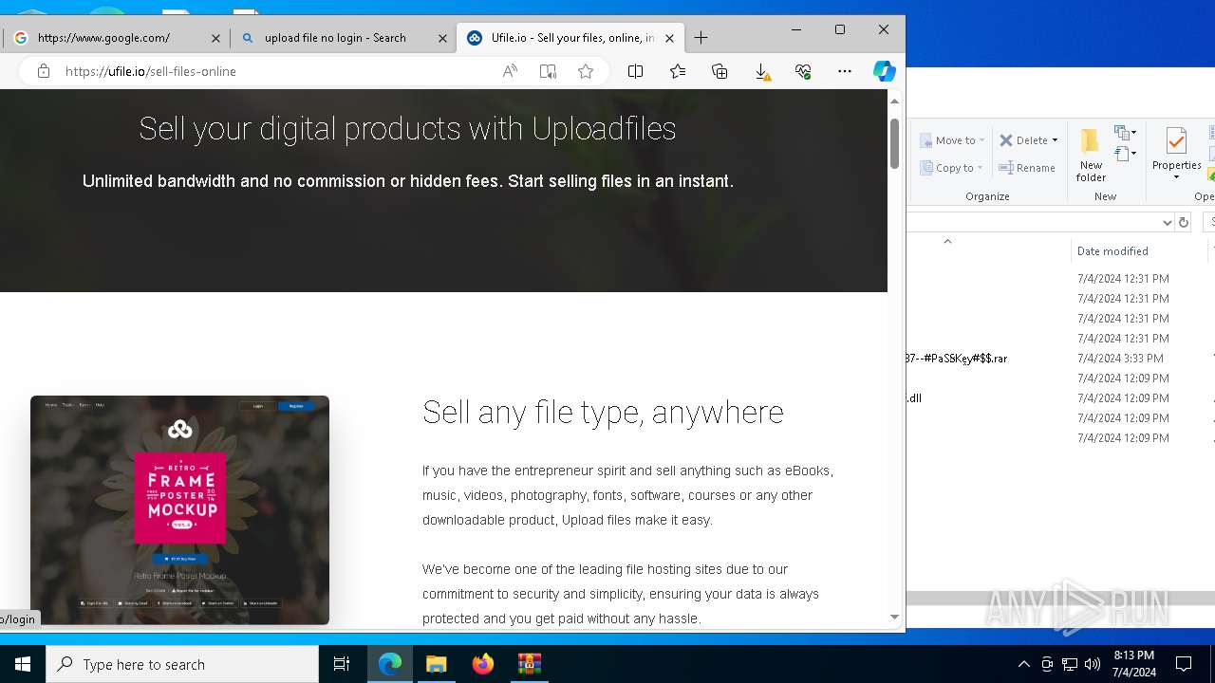Screen dimensions: 1215x683
Task: Toggle Edge split screen icon
Action: click(x=636, y=71)
